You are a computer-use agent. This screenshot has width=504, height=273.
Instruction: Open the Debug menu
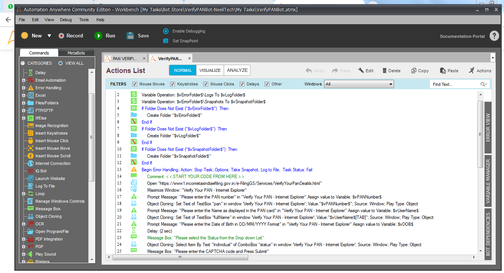[66, 20]
